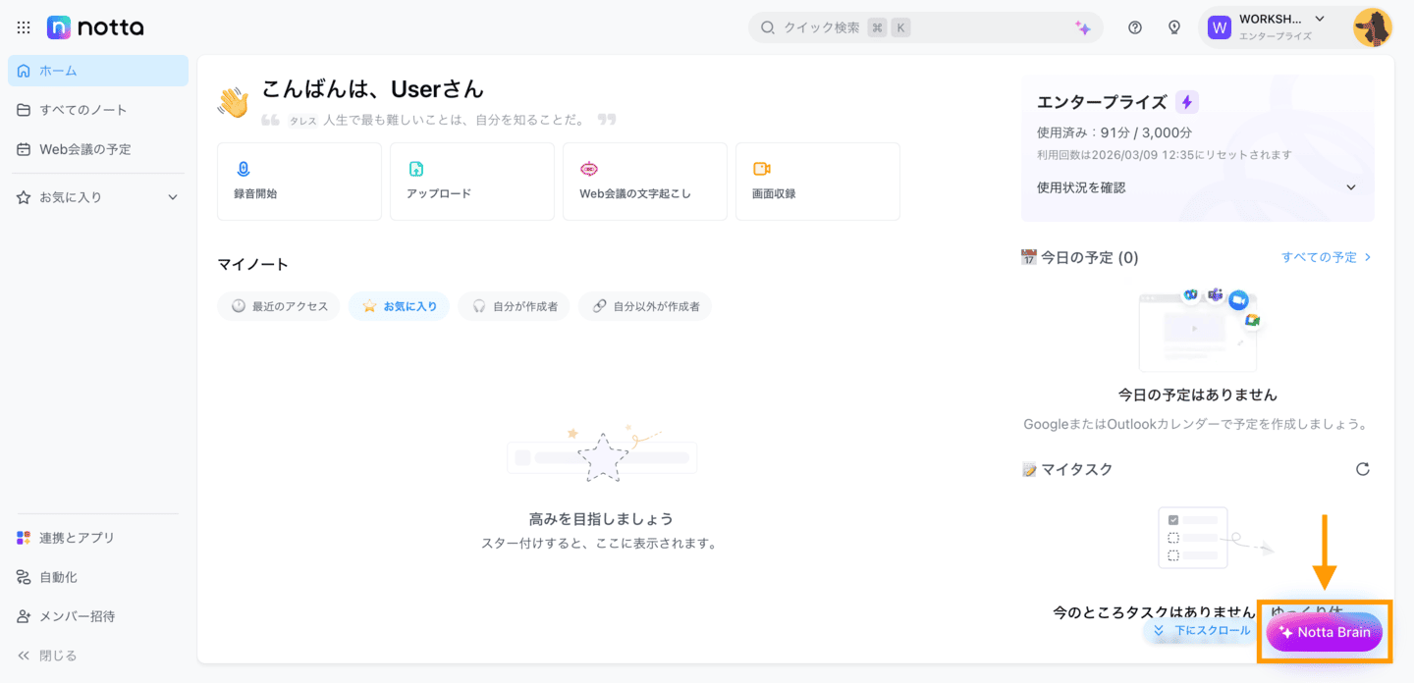The width and height of the screenshot is (1414, 683).
Task: Click the waving hand emoji
Action: (x=234, y=102)
